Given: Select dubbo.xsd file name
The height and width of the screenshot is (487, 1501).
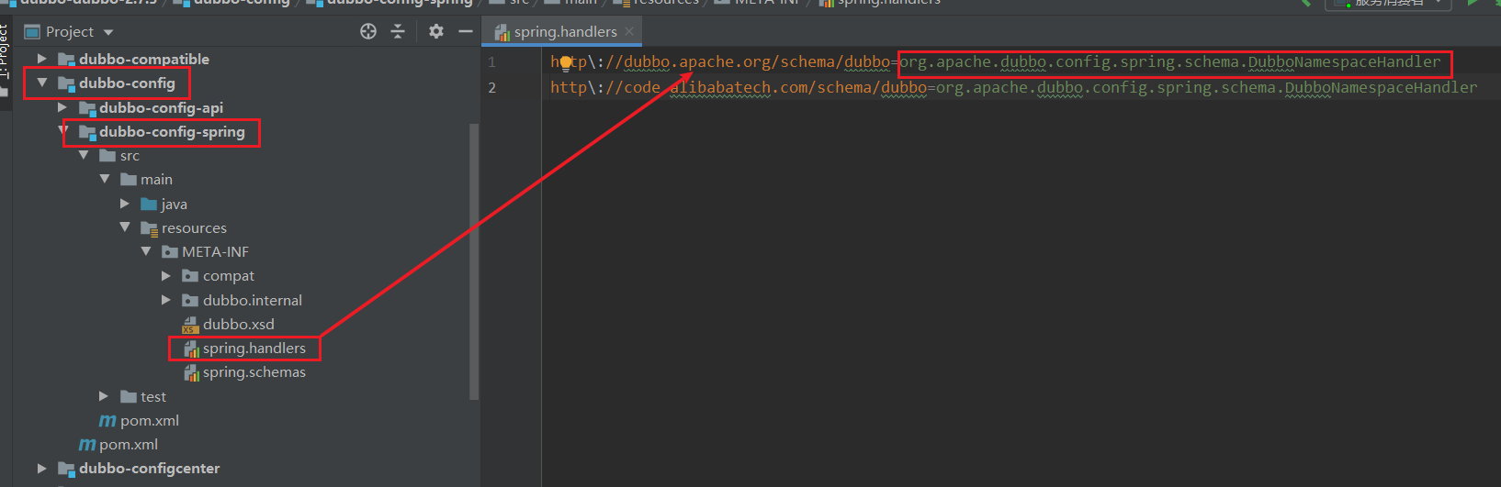Looking at the screenshot, I should click(x=239, y=324).
